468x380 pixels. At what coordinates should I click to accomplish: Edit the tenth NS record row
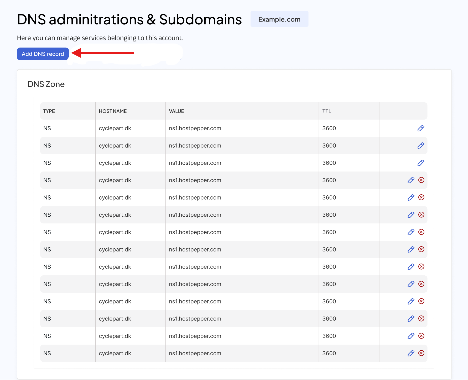point(411,284)
